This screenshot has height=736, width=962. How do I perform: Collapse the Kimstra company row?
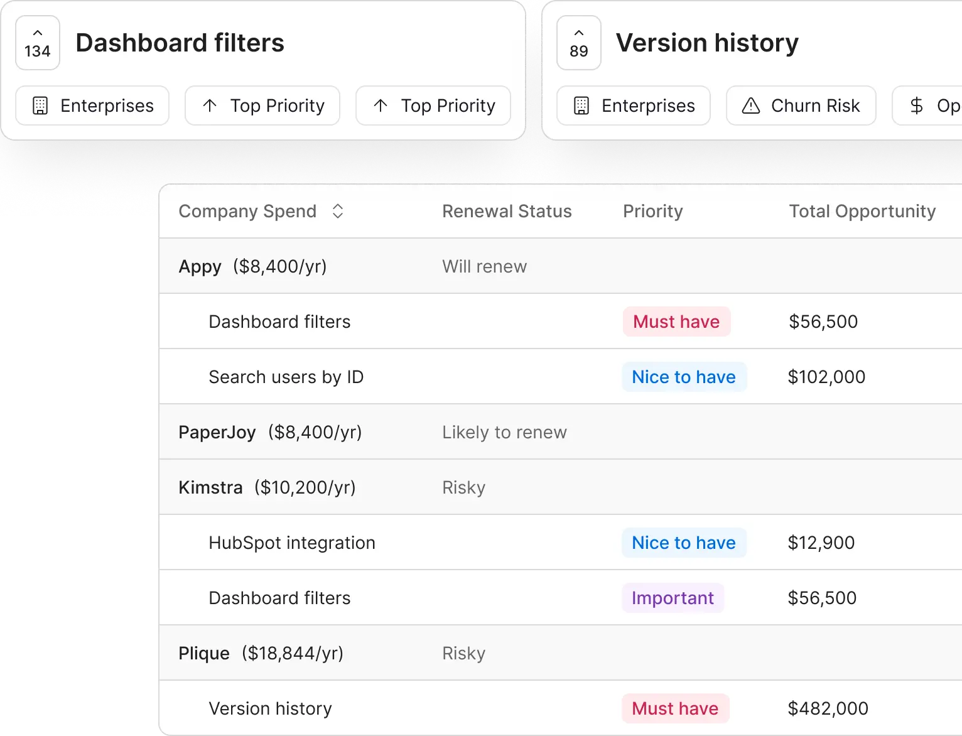point(210,487)
